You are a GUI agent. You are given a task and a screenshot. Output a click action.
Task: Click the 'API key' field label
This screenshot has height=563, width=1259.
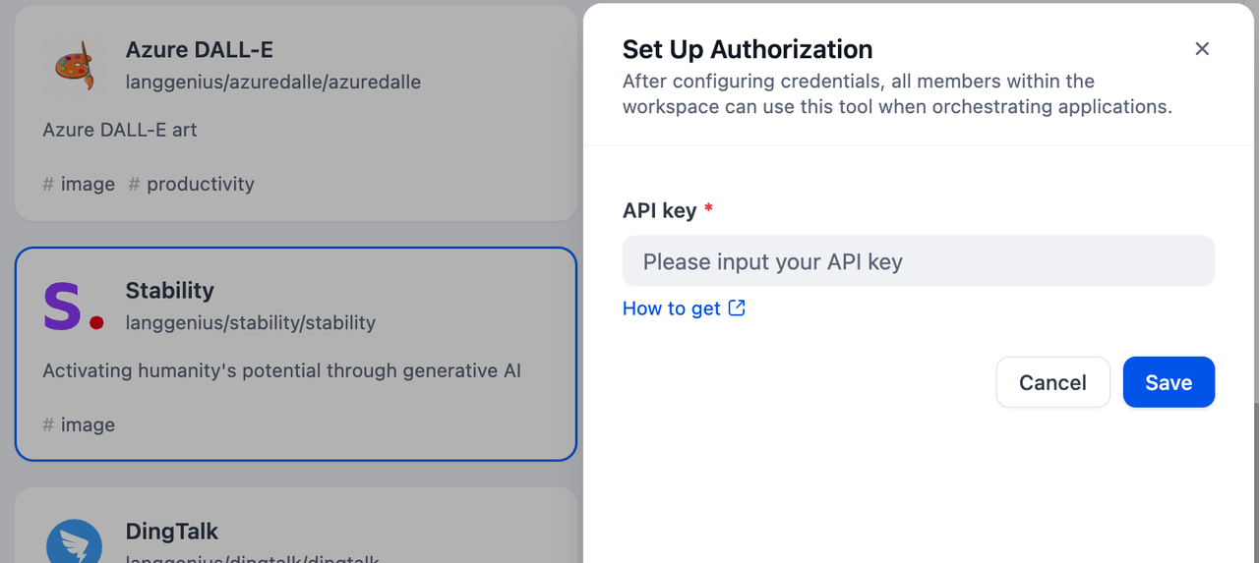coord(659,210)
